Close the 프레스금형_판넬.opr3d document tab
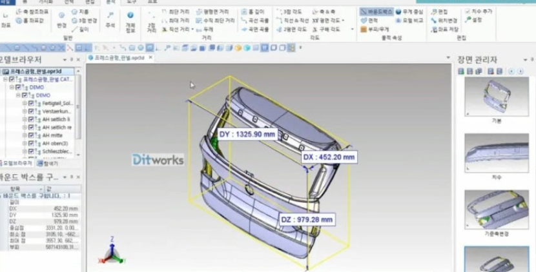536x272 pixels. coord(150,57)
